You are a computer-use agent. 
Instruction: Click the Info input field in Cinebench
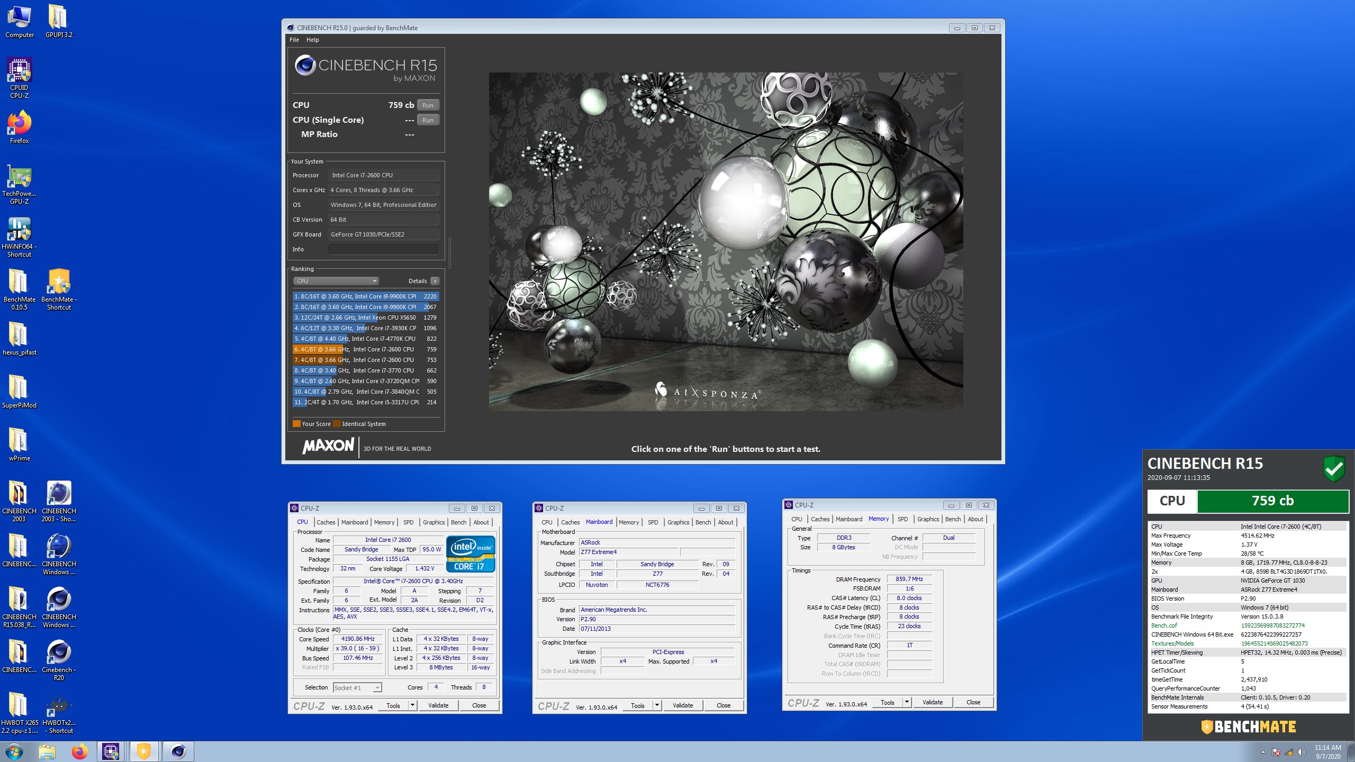pos(384,249)
